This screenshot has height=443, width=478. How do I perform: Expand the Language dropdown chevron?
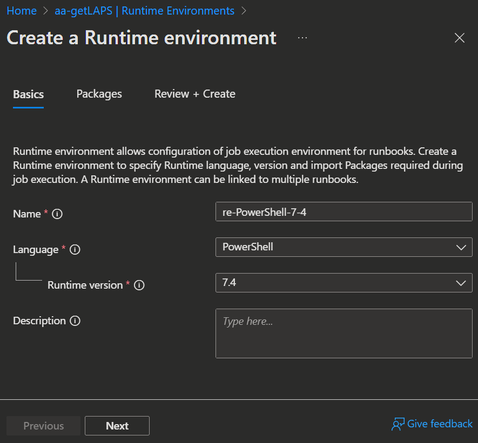point(461,247)
